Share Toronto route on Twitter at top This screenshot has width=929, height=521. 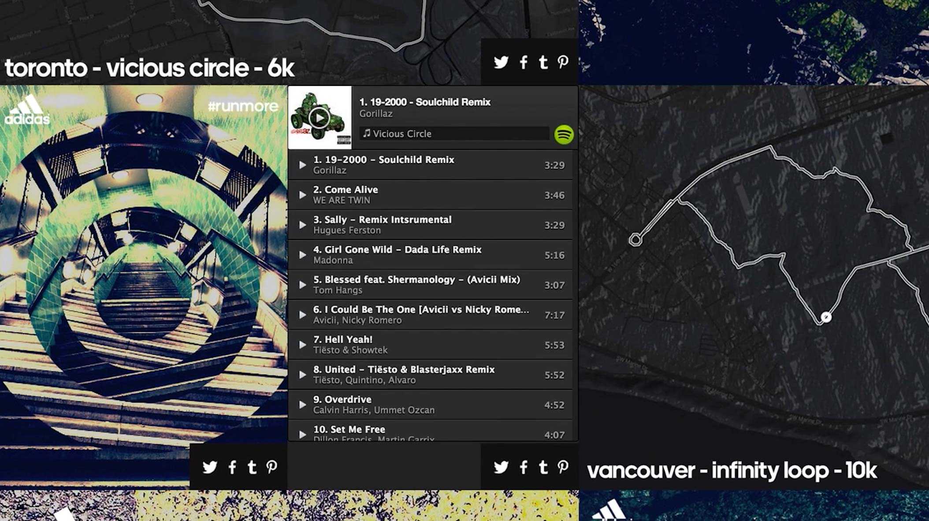coord(501,62)
